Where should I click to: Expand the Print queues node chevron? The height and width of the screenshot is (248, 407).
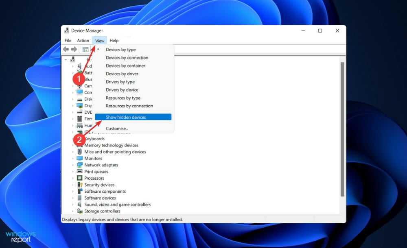click(73, 172)
